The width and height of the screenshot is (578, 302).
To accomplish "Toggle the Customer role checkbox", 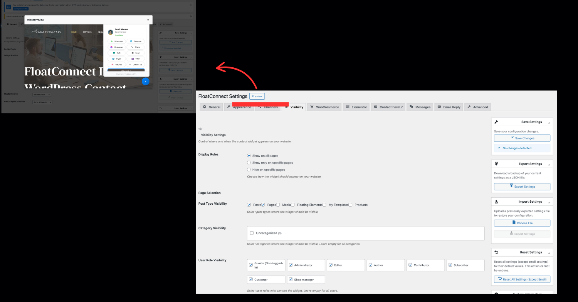I will (x=251, y=280).
